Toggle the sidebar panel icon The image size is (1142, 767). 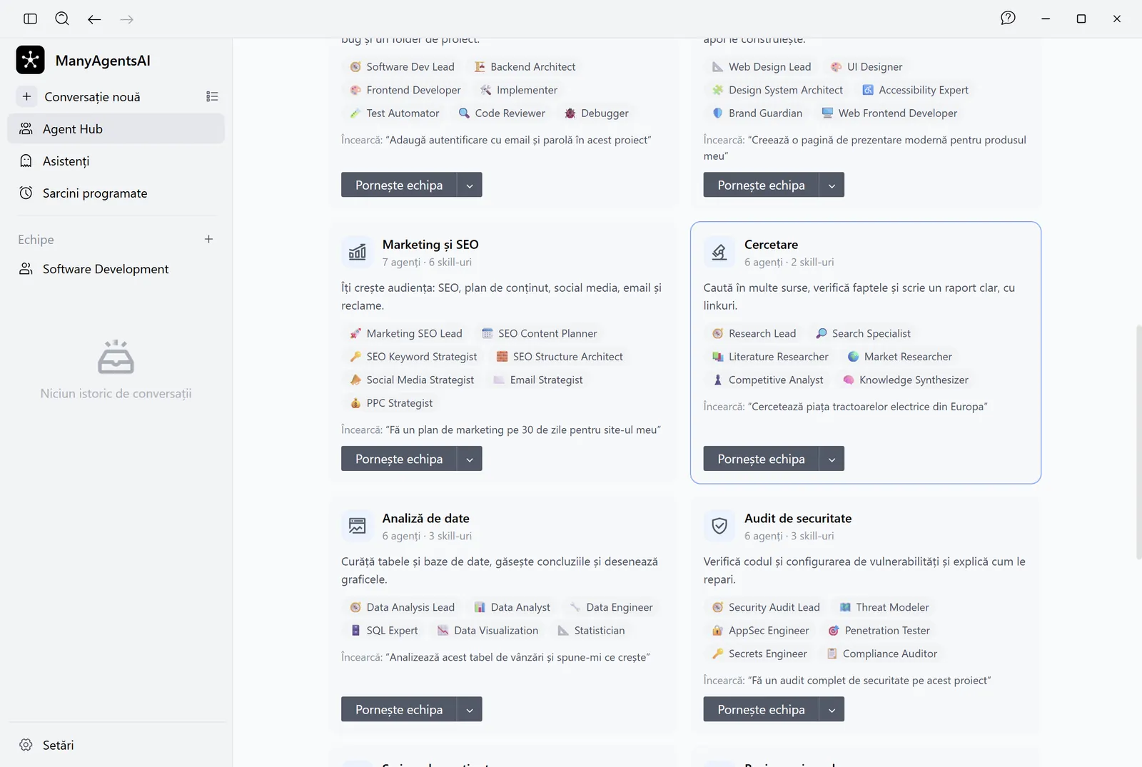pyautogui.click(x=30, y=19)
